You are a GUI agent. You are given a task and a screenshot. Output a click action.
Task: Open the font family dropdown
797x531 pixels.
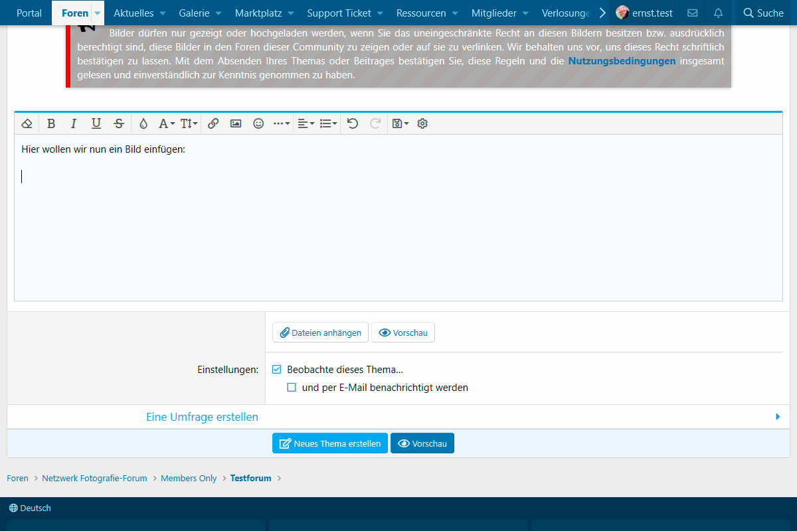click(x=166, y=123)
